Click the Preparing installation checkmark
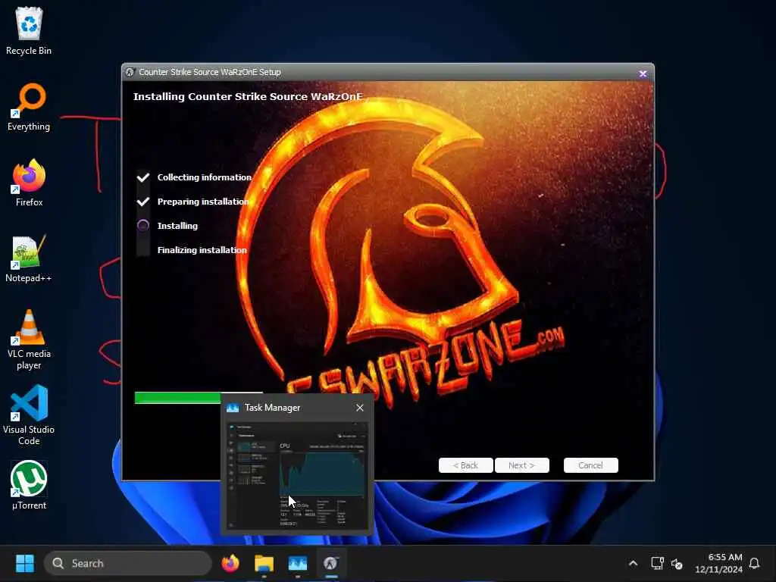The image size is (776, 582). (x=143, y=202)
